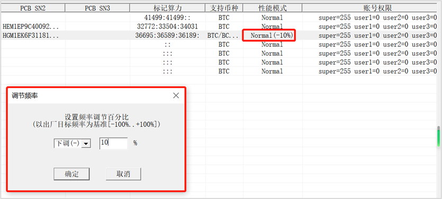Sort by PCB SN2 column header
Image resolution: width=442 pixels, height=199 pixels.
click(x=33, y=8)
